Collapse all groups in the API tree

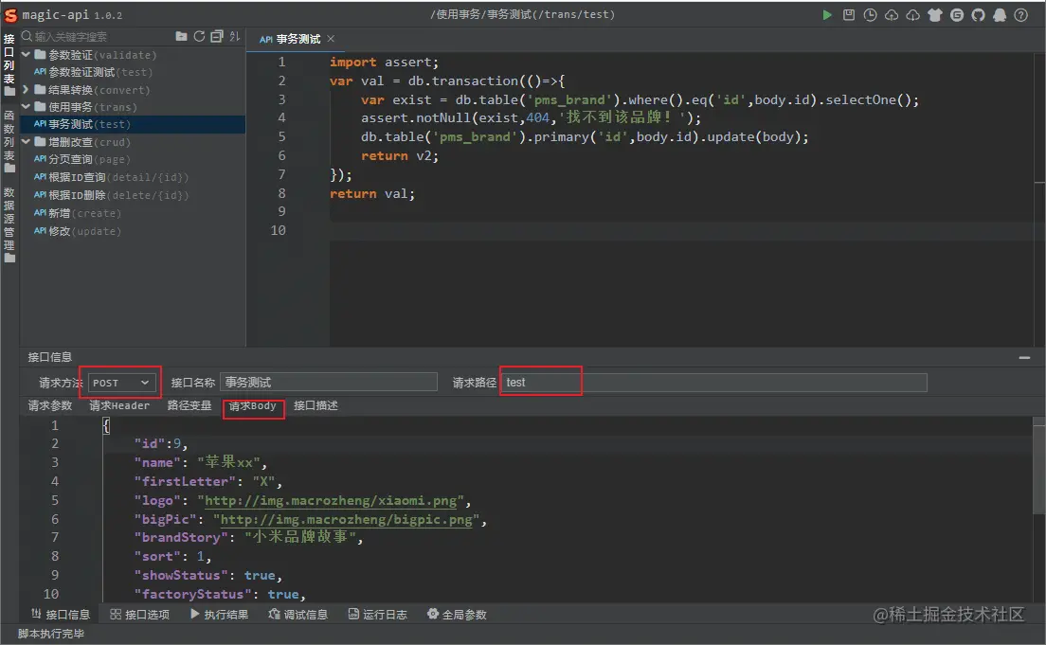tap(217, 36)
